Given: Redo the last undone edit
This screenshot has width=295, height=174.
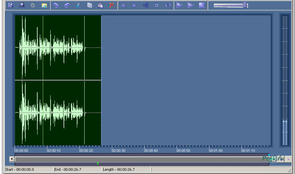Looking at the screenshot, I should coord(67,5).
